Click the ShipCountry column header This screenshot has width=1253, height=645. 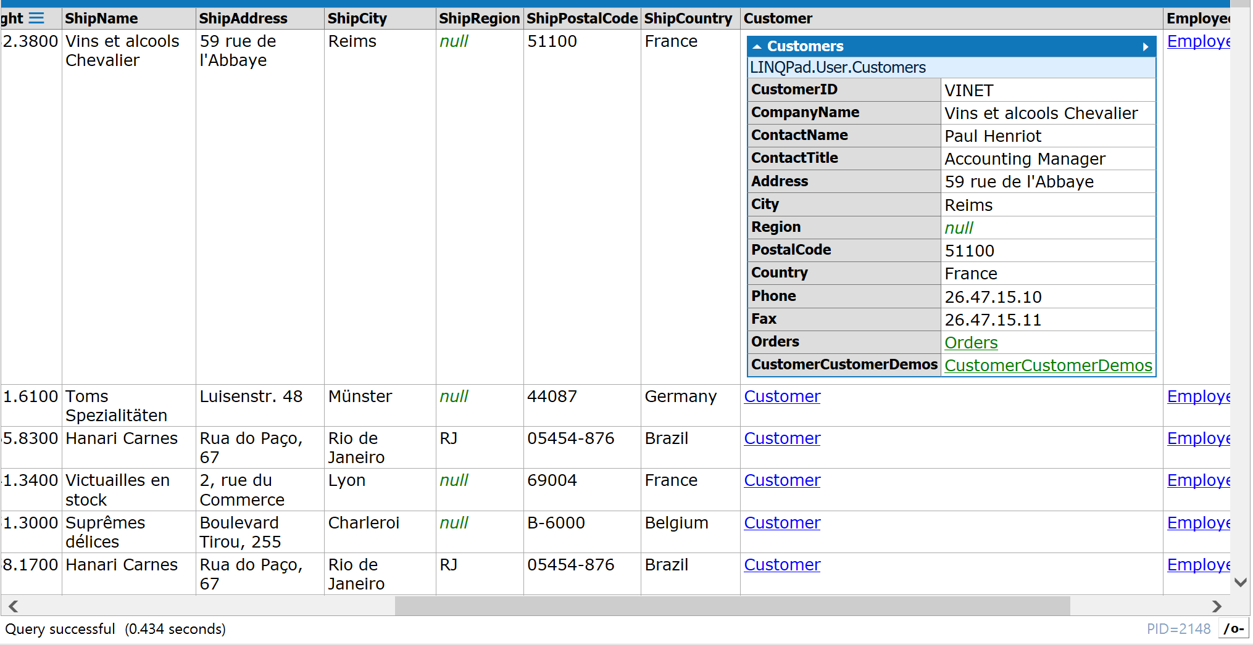688,18
